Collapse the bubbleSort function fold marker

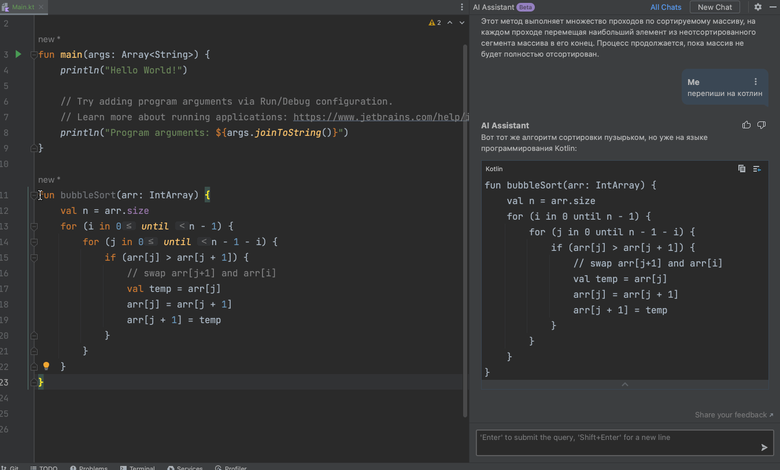(34, 195)
